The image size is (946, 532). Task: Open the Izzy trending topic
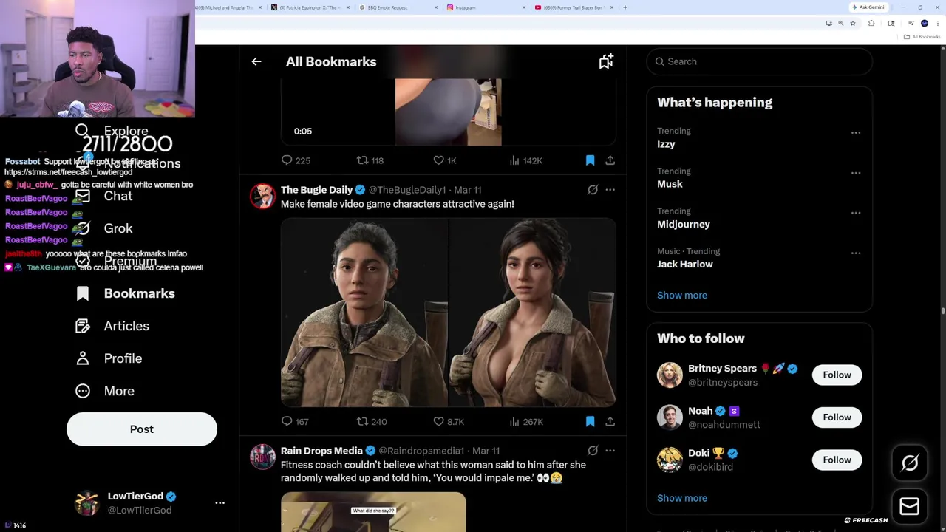pos(666,144)
